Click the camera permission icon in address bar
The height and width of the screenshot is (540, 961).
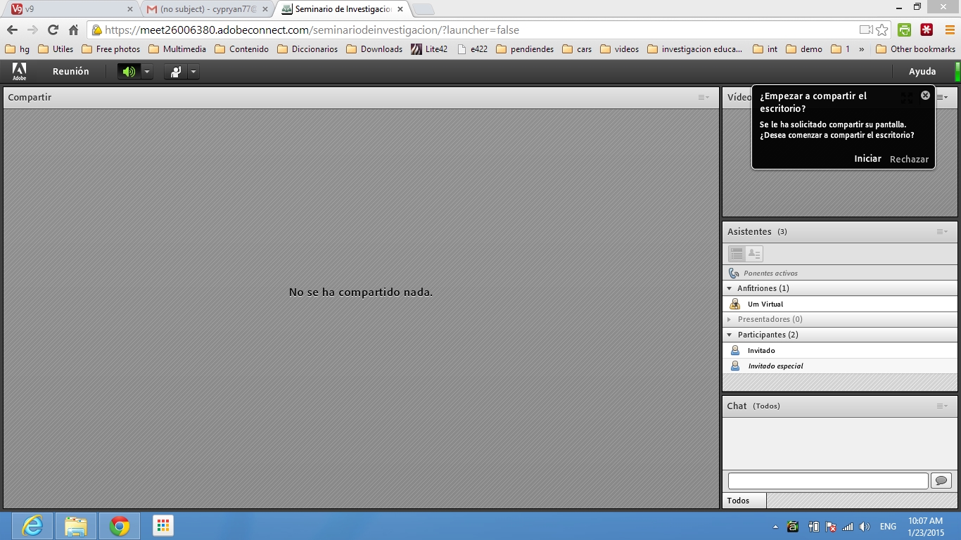point(866,30)
